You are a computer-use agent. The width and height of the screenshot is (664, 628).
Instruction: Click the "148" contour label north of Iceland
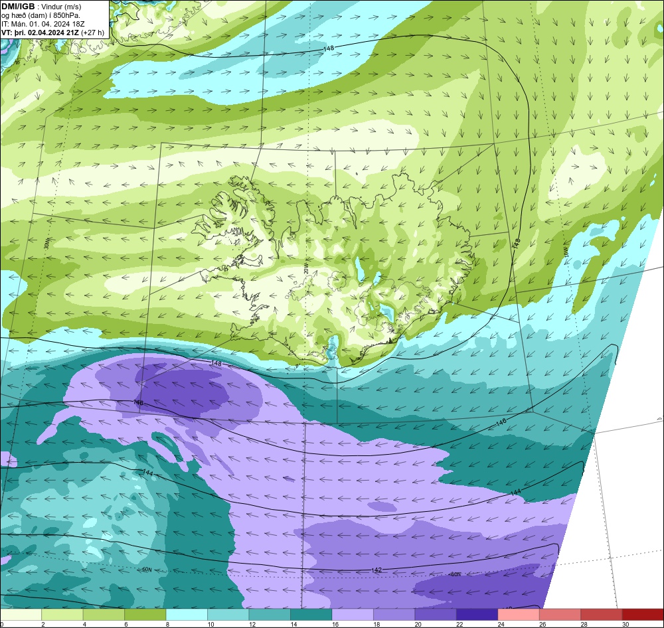point(329,48)
